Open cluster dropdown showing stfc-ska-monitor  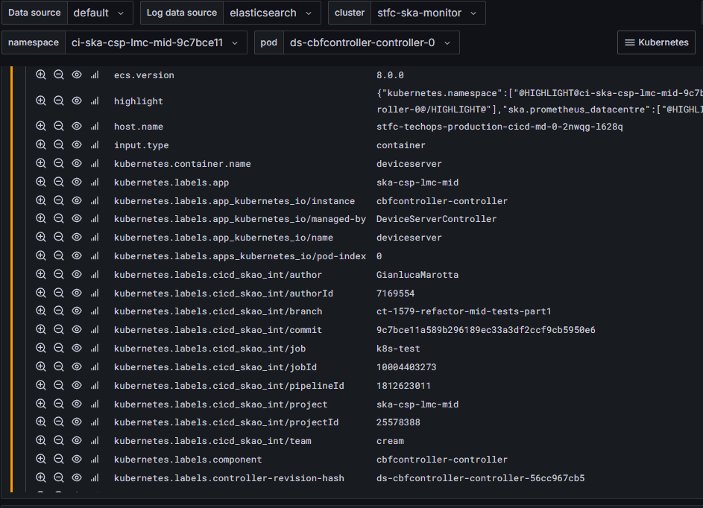pyautogui.click(x=428, y=13)
